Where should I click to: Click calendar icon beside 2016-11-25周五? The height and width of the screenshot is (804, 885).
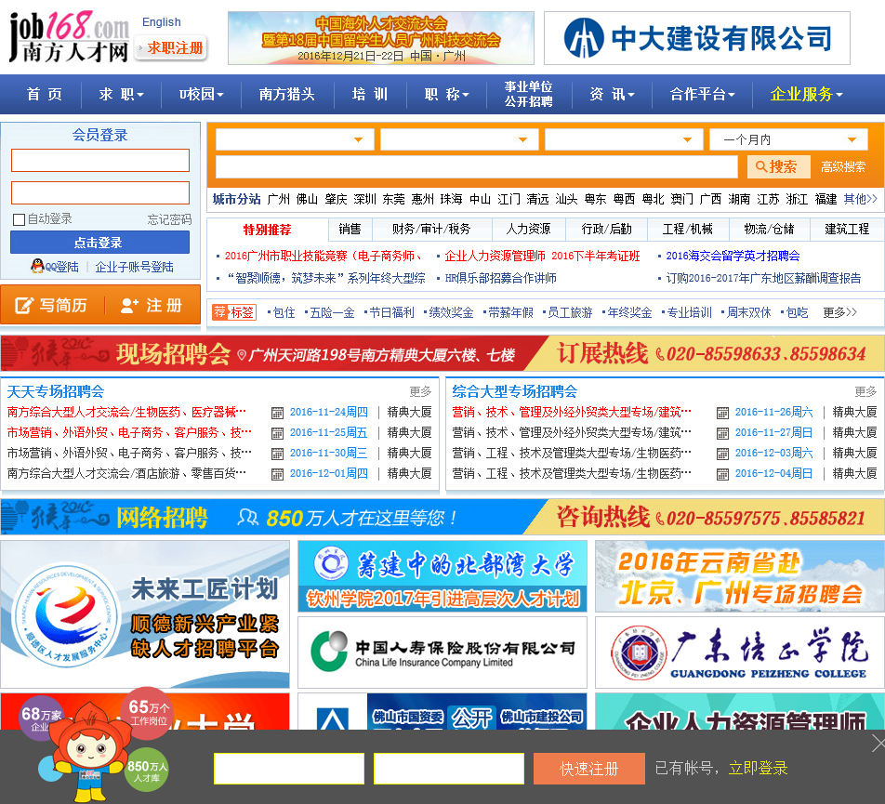point(277,433)
